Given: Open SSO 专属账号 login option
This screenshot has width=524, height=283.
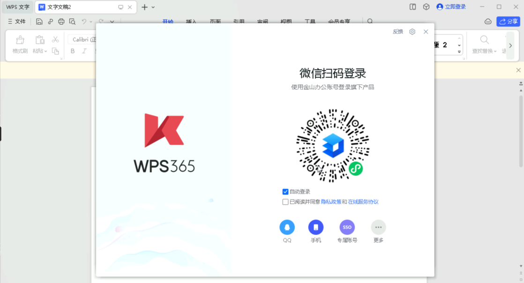Looking at the screenshot, I should 347,227.
